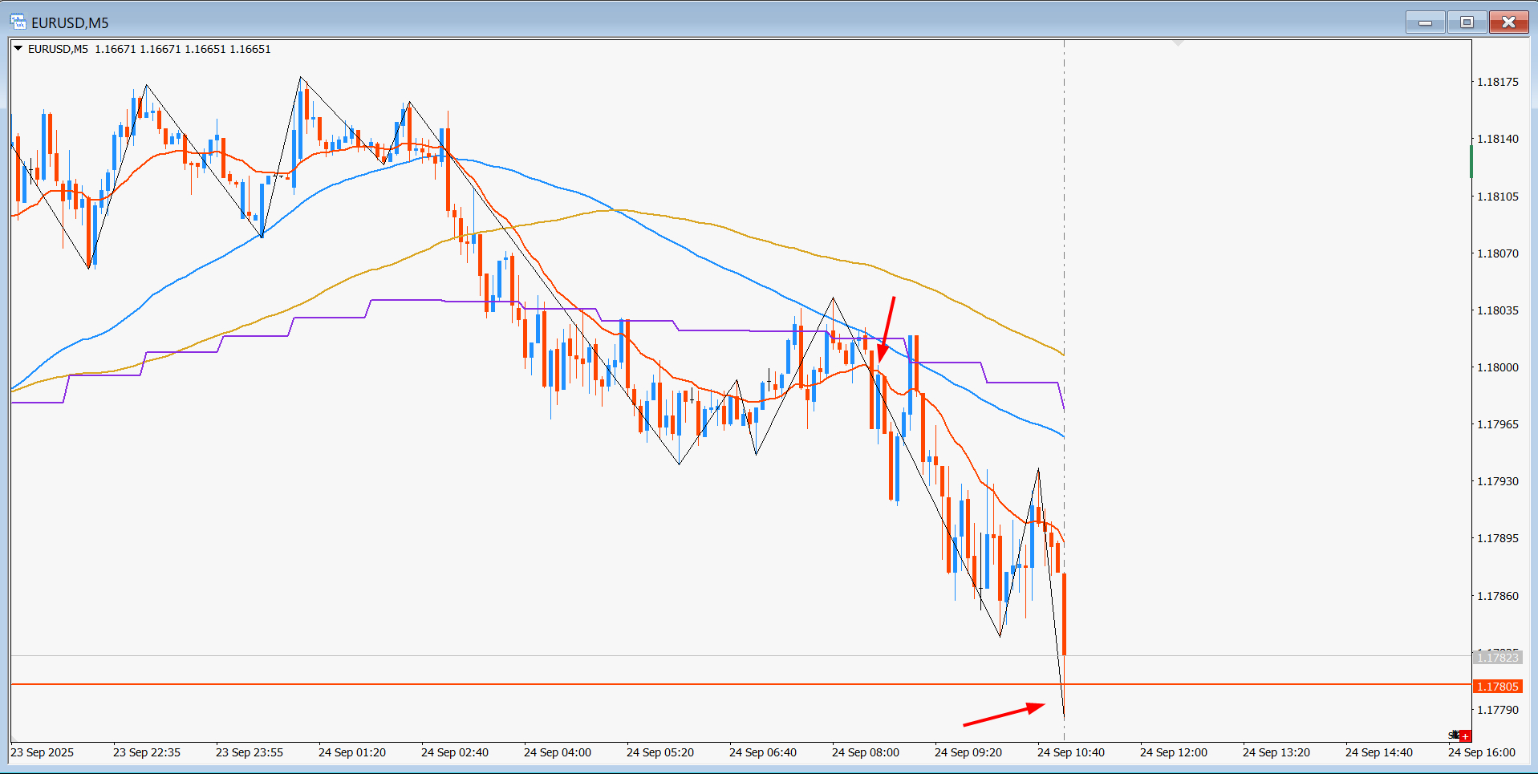The width and height of the screenshot is (1538, 774).
Task: Click the 1.18070 price scale label
Action: [1498, 253]
